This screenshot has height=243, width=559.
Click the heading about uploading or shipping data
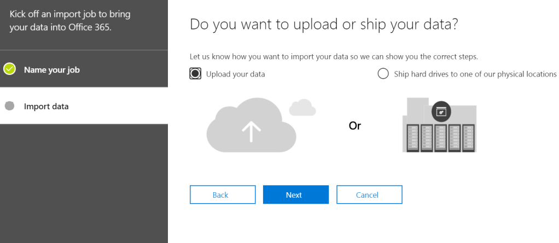click(323, 24)
